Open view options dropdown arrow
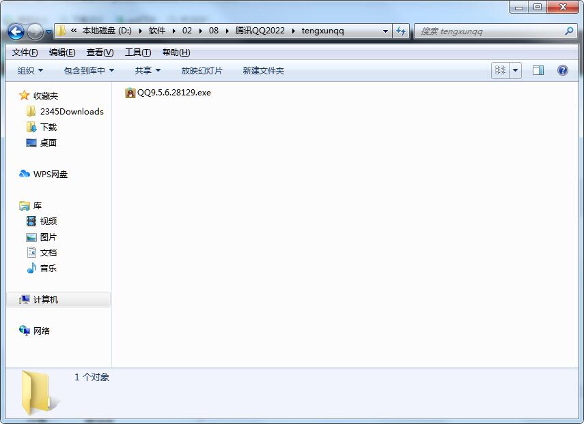Screen dimensions: 584x424 (516, 70)
